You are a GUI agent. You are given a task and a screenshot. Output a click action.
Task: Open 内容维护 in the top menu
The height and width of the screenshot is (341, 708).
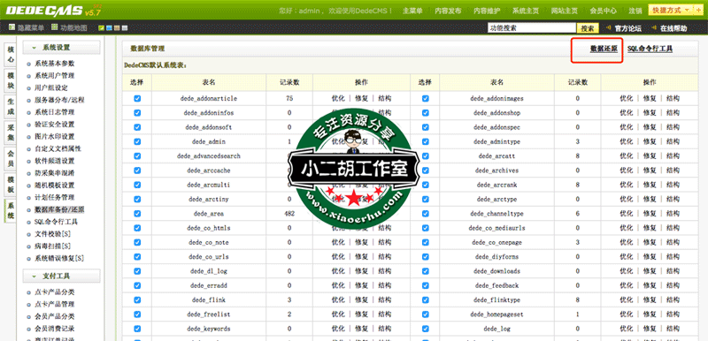[x=487, y=11]
